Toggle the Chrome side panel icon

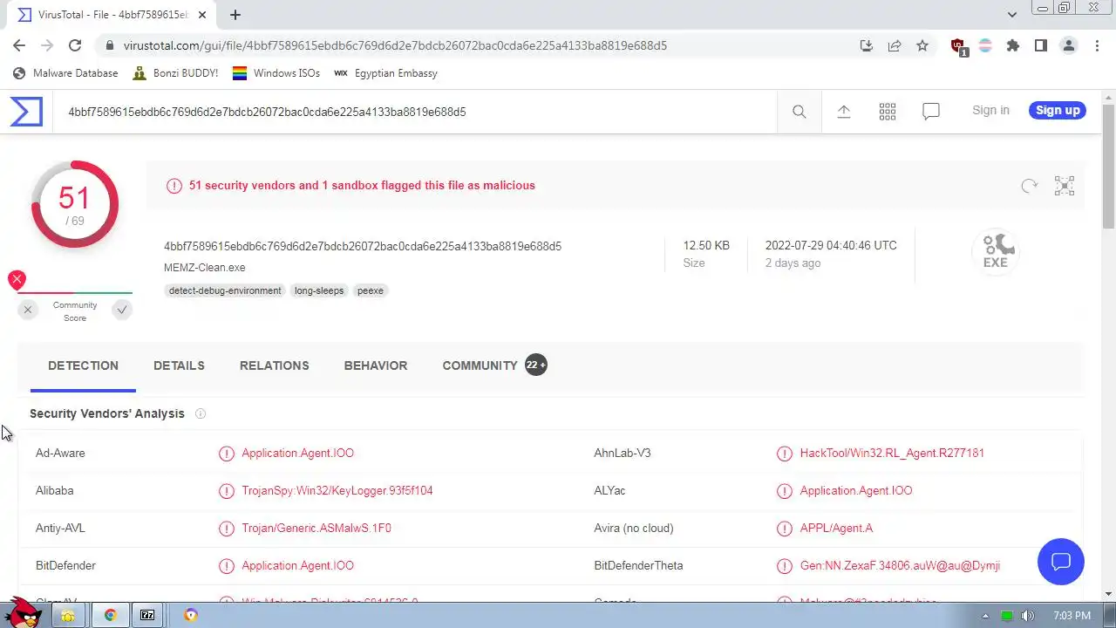tap(1041, 45)
